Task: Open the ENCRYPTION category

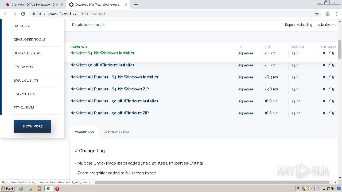Action: (24, 94)
